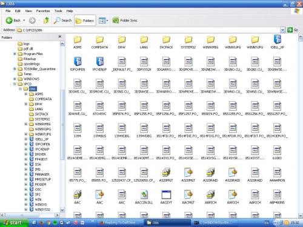The image size is (303, 227).
Task: Select the 12520437.CP_ file icon
Action: [x=122, y=173]
